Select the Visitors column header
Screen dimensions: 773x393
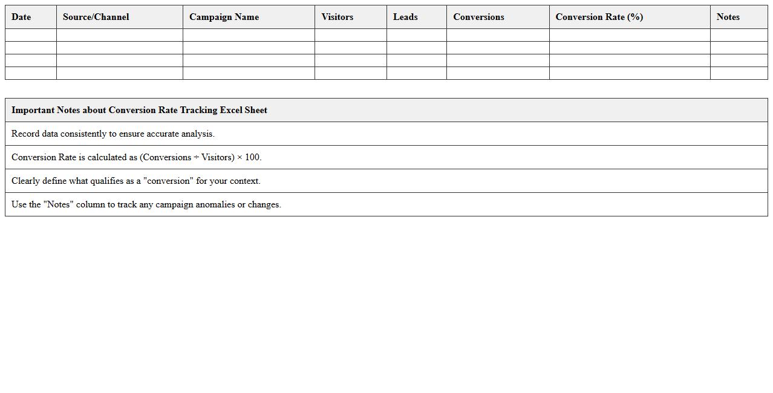[350, 17]
